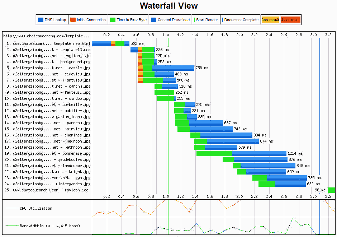Click the green Time to First Byte swatch

(x=113, y=20)
